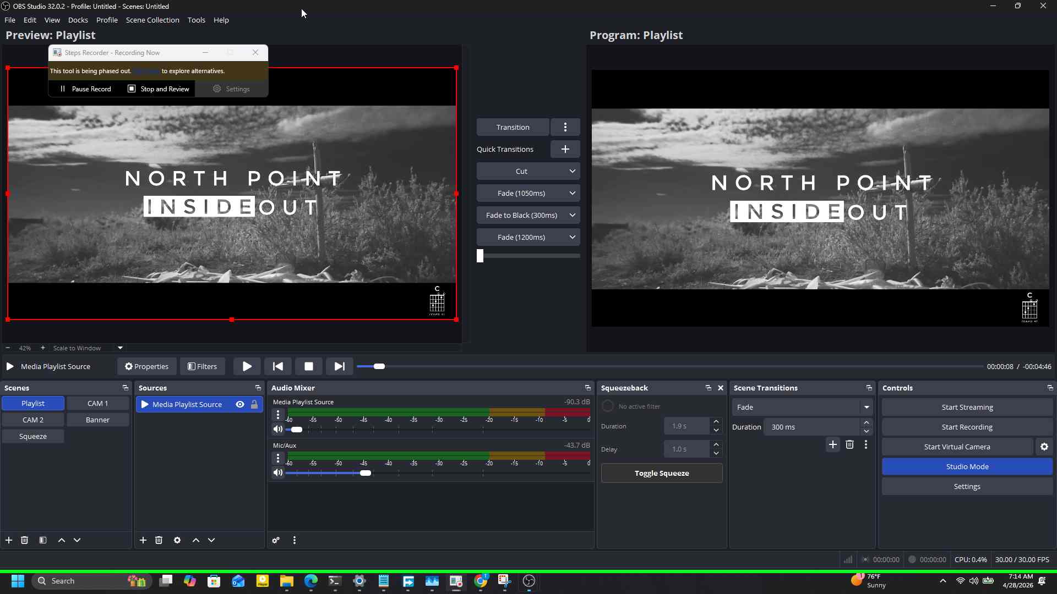This screenshot has height=594, width=1057.
Task: Lock the Media Playlist Source
Action: click(x=254, y=404)
